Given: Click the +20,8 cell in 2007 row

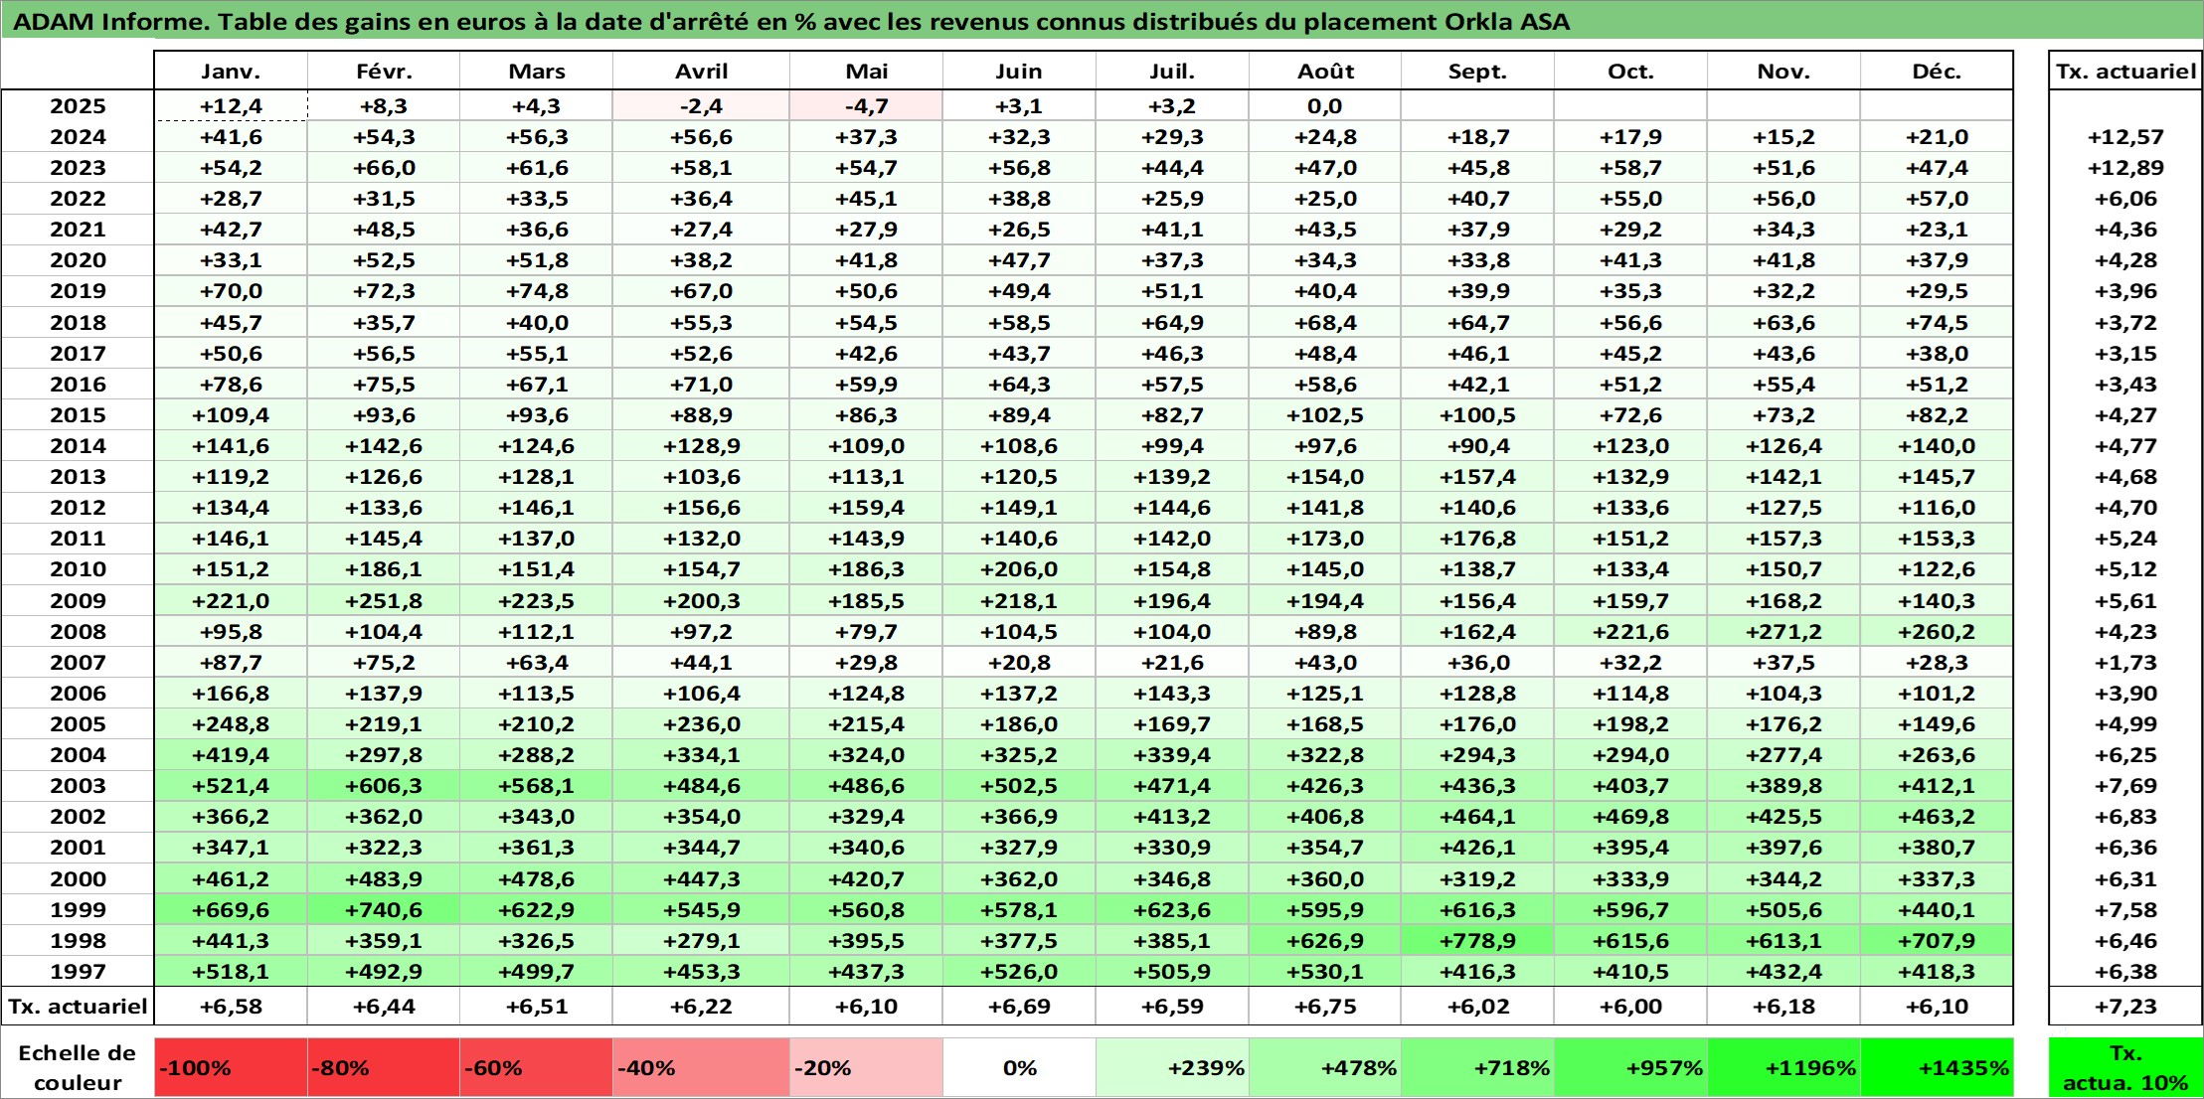Looking at the screenshot, I should [1019, 663].
